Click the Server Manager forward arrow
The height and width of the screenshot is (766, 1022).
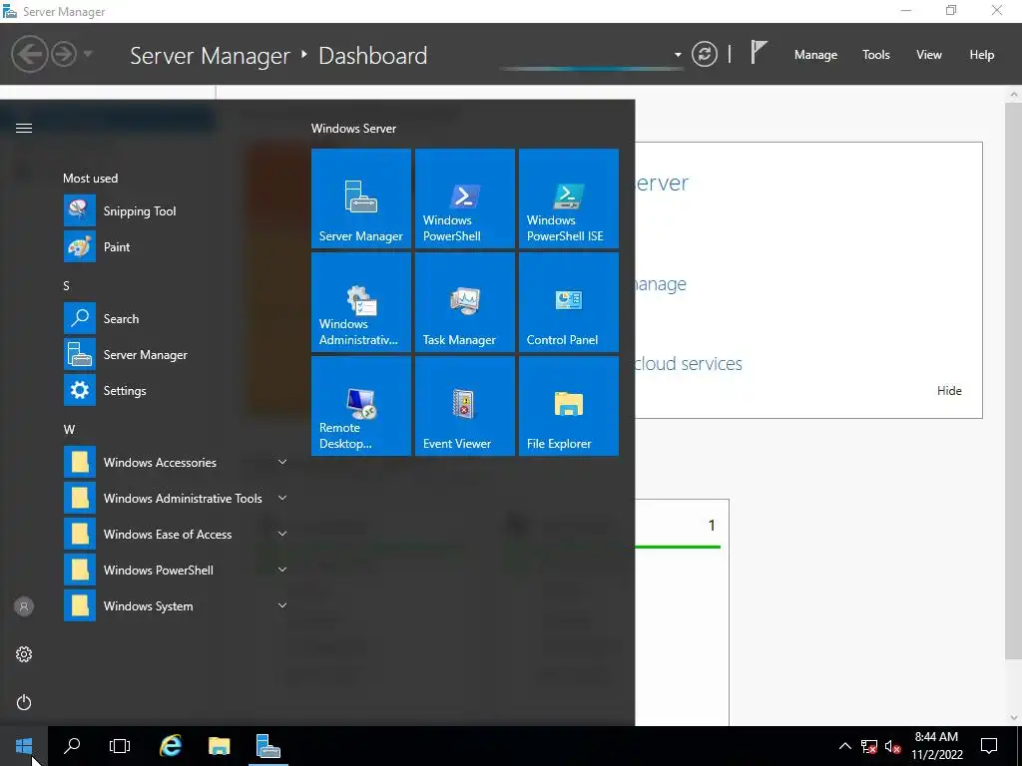tap(63, 54)
